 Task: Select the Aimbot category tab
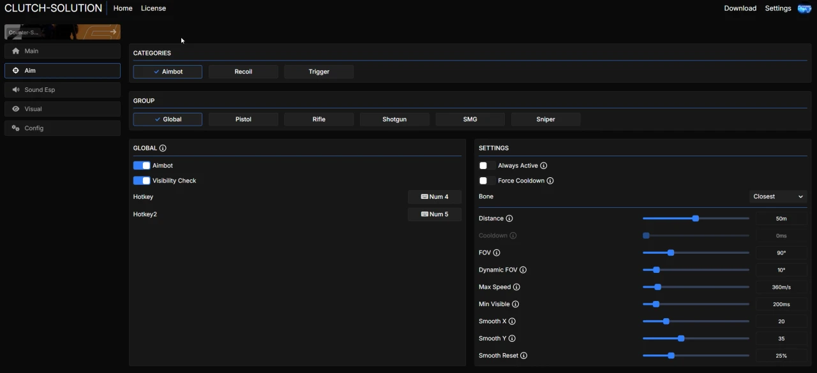pos(168,71)
